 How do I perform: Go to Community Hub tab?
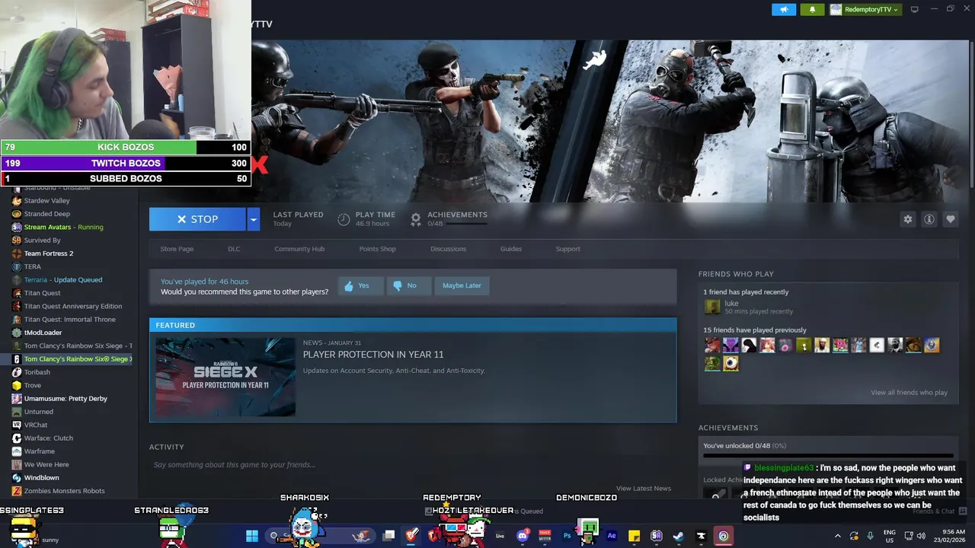299,249
